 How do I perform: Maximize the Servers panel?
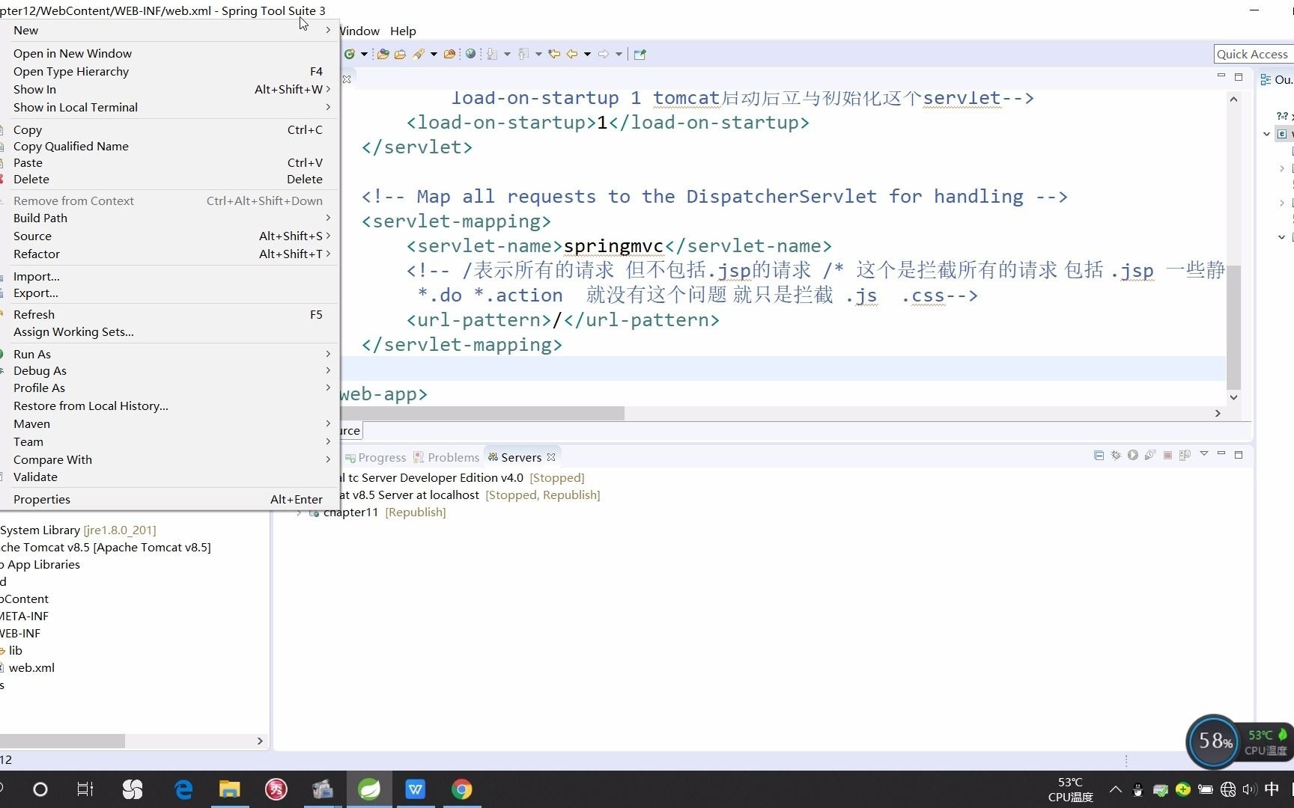(1239, 454)
